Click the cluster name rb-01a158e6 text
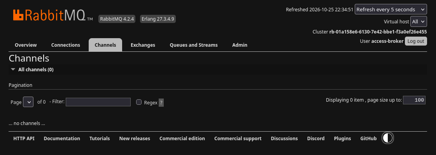 pos(378,32)
